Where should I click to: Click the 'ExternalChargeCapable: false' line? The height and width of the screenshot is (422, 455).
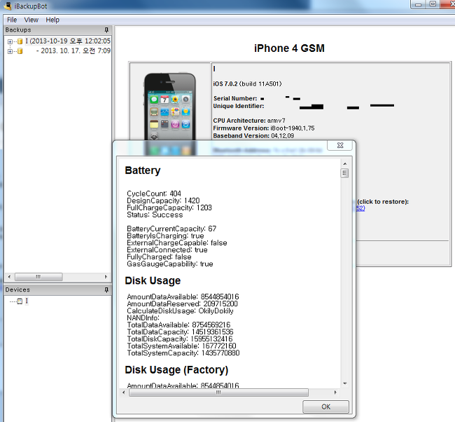pyautogui.click(x=177, y=243)
